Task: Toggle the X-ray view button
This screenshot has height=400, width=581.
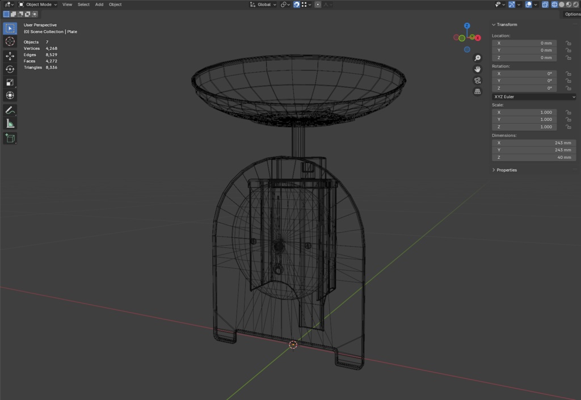Action: pos(545,5)
